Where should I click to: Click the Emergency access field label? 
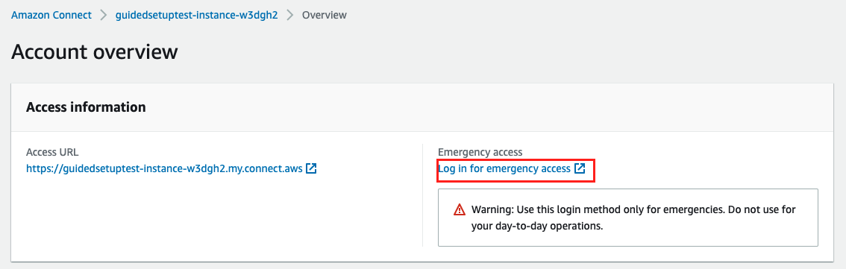point(480,153)
